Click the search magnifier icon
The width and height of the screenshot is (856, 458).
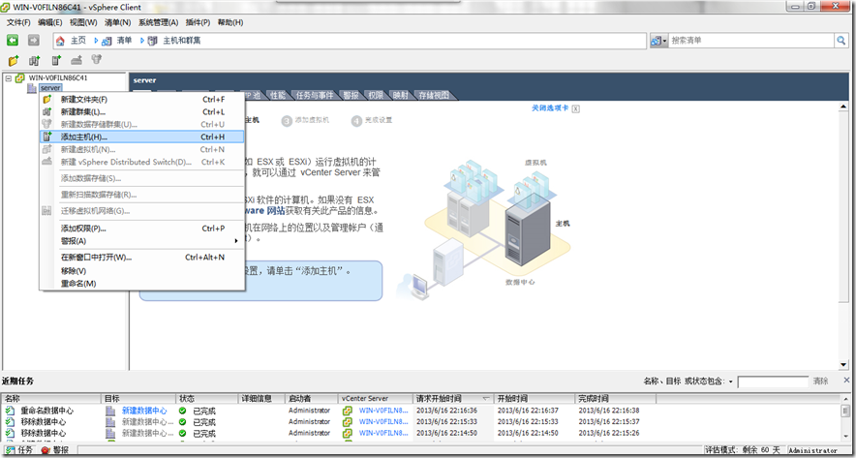point(841,41)
